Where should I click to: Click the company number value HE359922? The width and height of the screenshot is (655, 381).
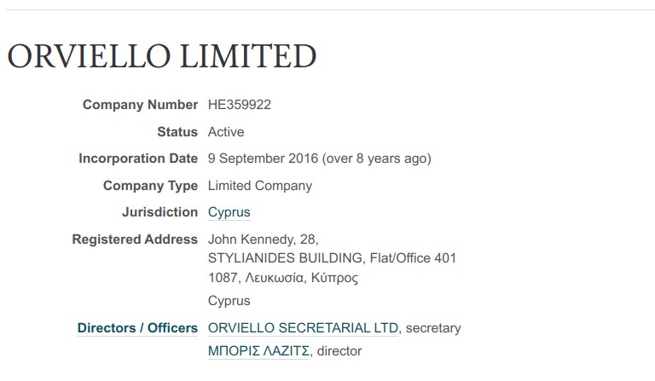(x=240, y=105)
